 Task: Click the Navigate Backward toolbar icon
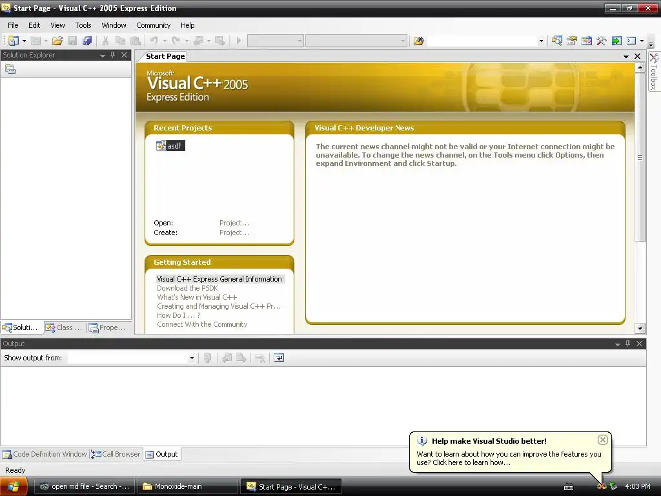(198, 41)
